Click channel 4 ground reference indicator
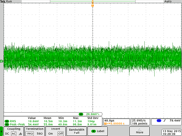This screenshot has width=182, height=136. pyautogui.click(x=1, y=61)
